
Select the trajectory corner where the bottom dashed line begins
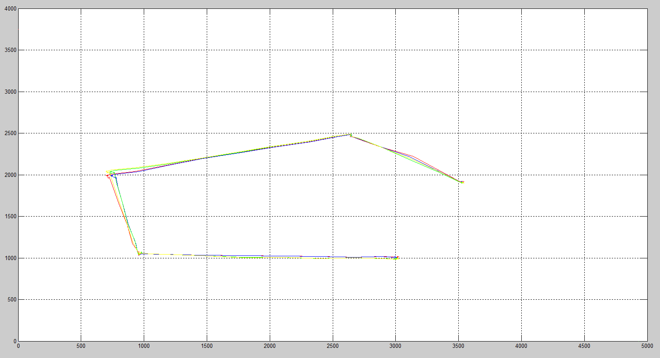click(139, 254)
